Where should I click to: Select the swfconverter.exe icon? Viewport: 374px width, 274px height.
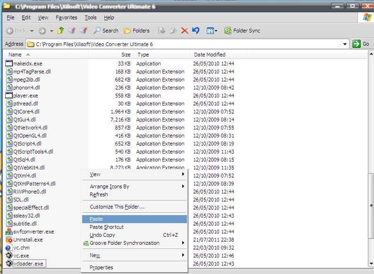tap(9, 232)
